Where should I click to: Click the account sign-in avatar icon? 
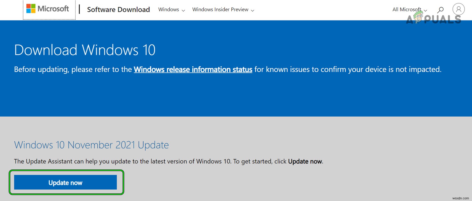pyautogui.click(x=458, y=9)
